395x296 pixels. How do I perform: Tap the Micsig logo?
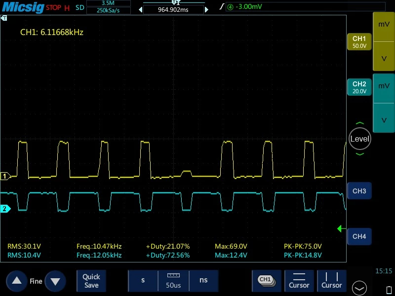pos(23,7)
